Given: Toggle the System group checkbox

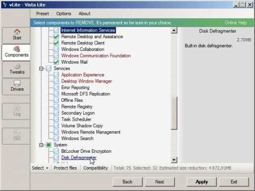Looking at the screenshot, I should [49, 145].
